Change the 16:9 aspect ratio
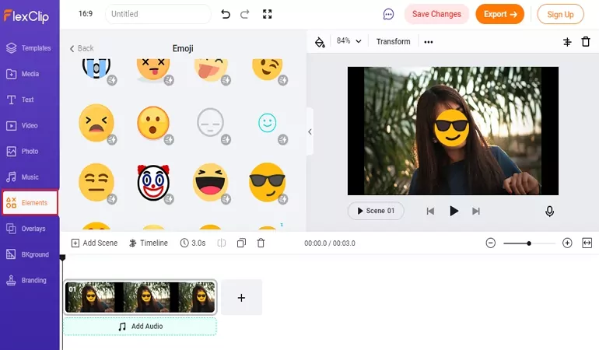 point(86,14)
